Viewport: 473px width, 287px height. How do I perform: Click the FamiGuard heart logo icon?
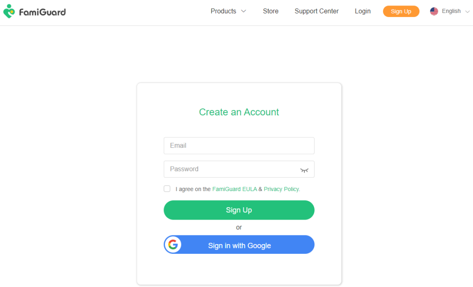[9, 12]
